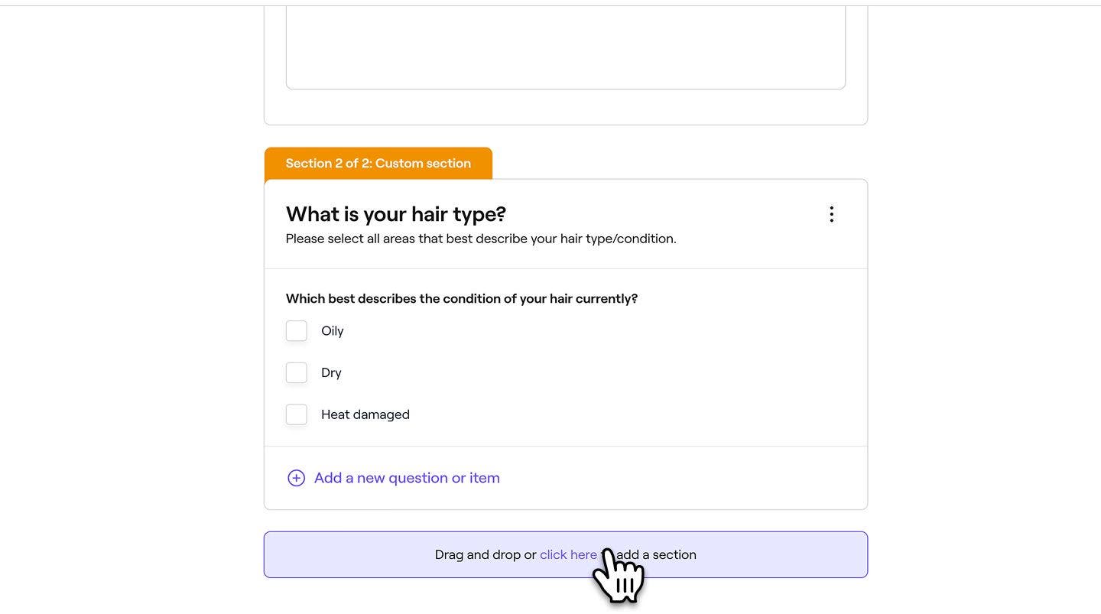This screenshot has width=1101, height=614.
Task: Tick the Dry checkbox
Action: coord(297,373)
